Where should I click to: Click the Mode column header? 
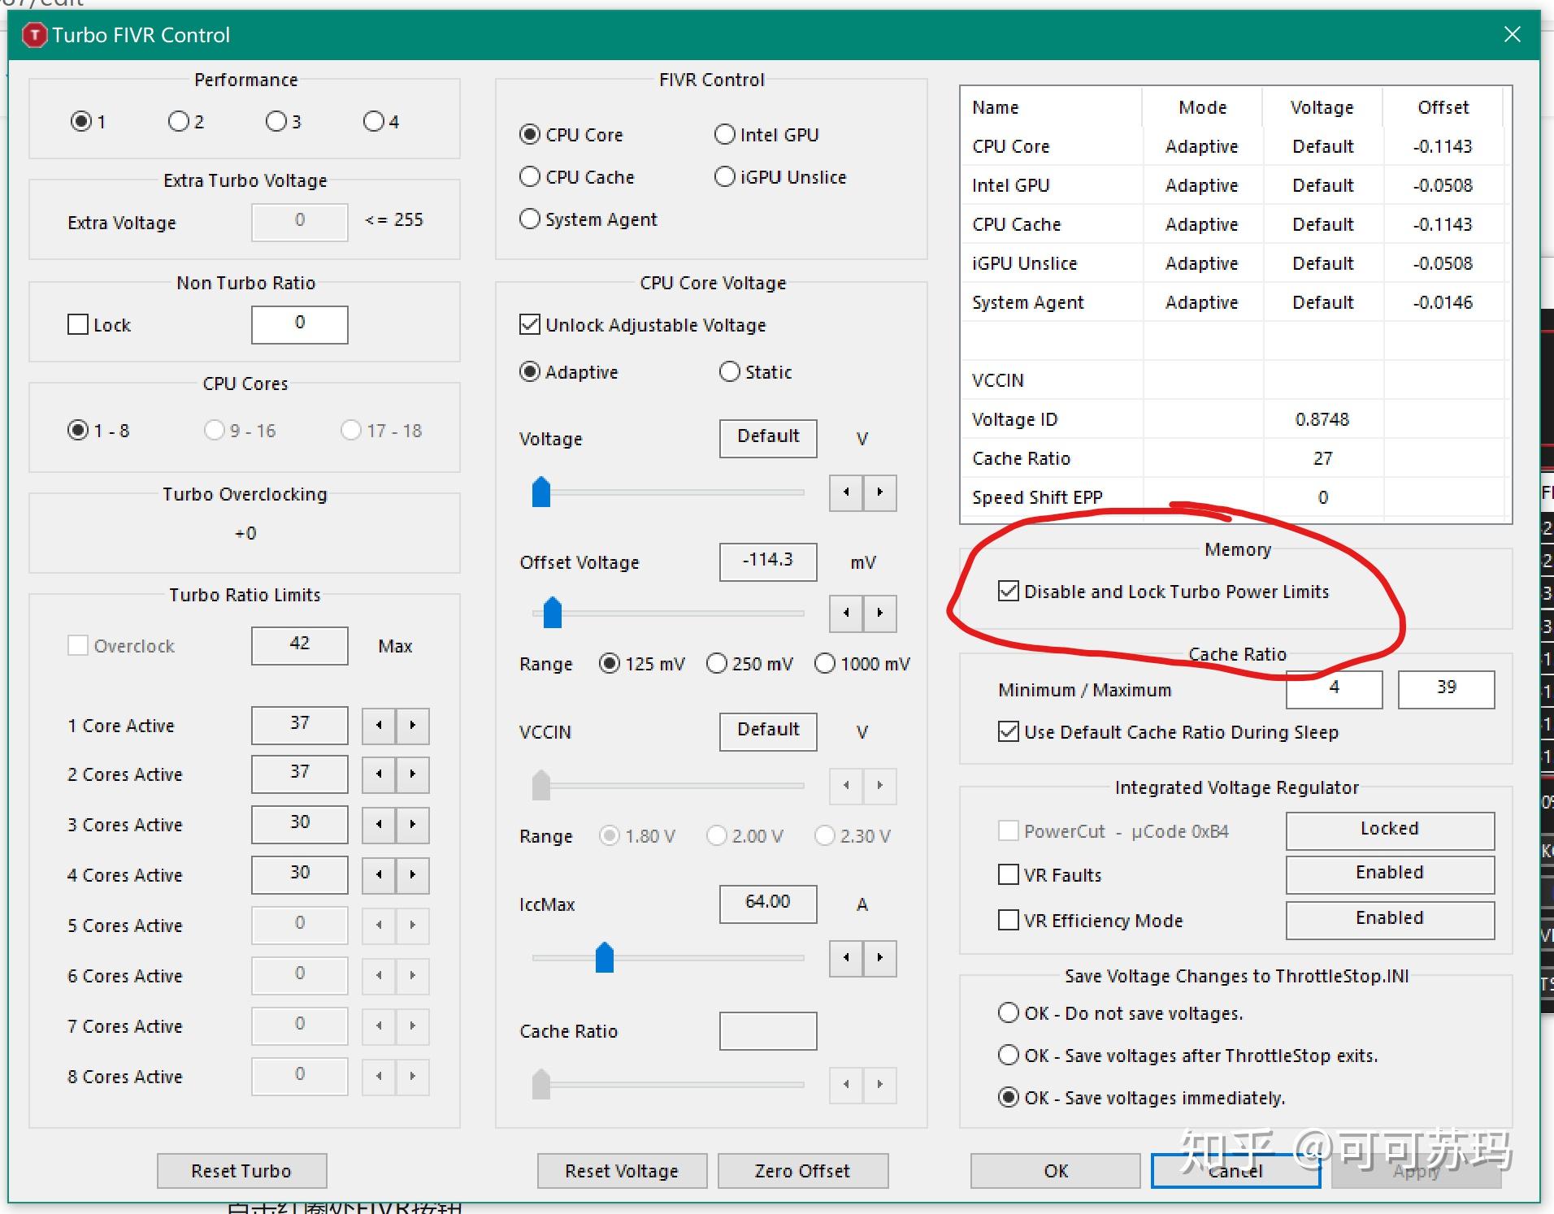tap(1203, 107)
